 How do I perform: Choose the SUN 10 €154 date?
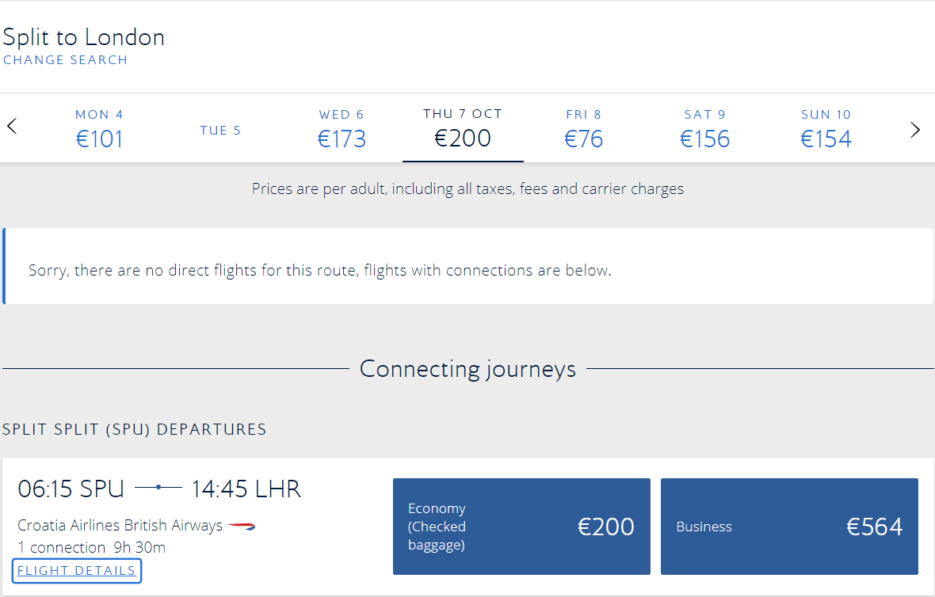(x=826, y=129)
